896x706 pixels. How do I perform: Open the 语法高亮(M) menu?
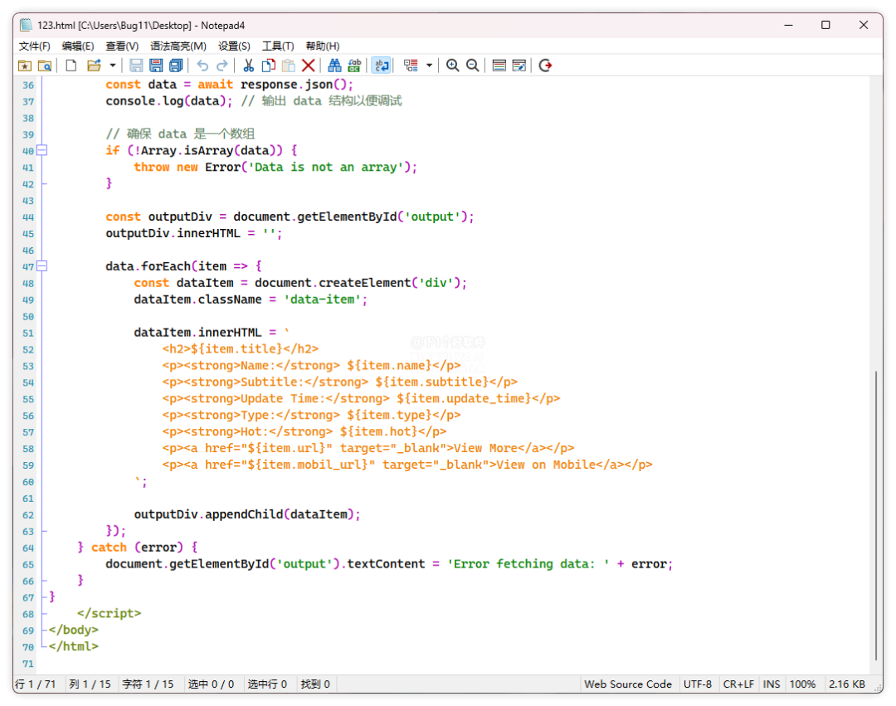(x=178, y=46)
